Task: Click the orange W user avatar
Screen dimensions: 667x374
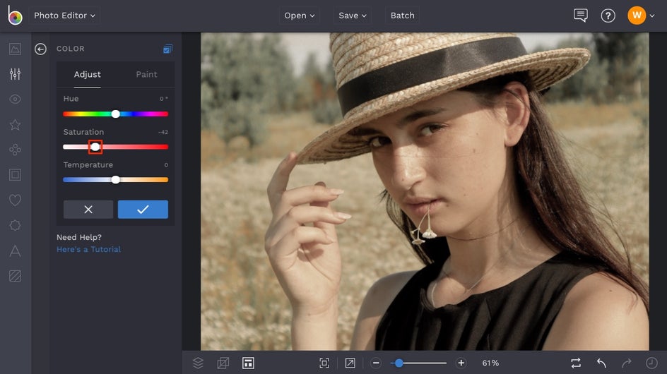Action: coord(637,16)
